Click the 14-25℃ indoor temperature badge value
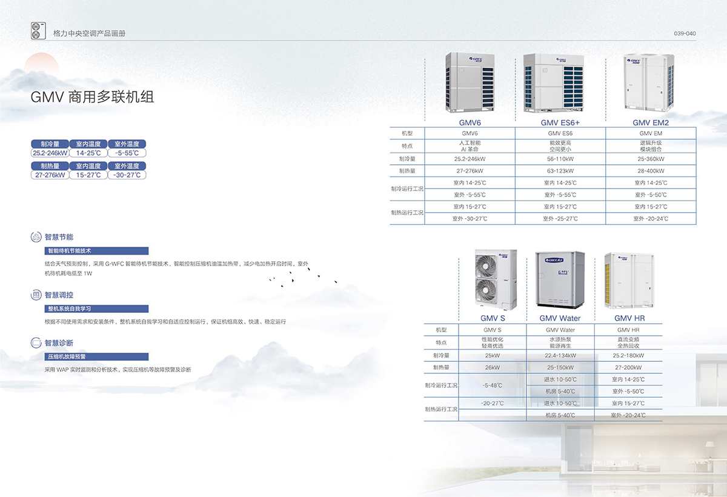This screenshot has height=497, width=727. 88,153
